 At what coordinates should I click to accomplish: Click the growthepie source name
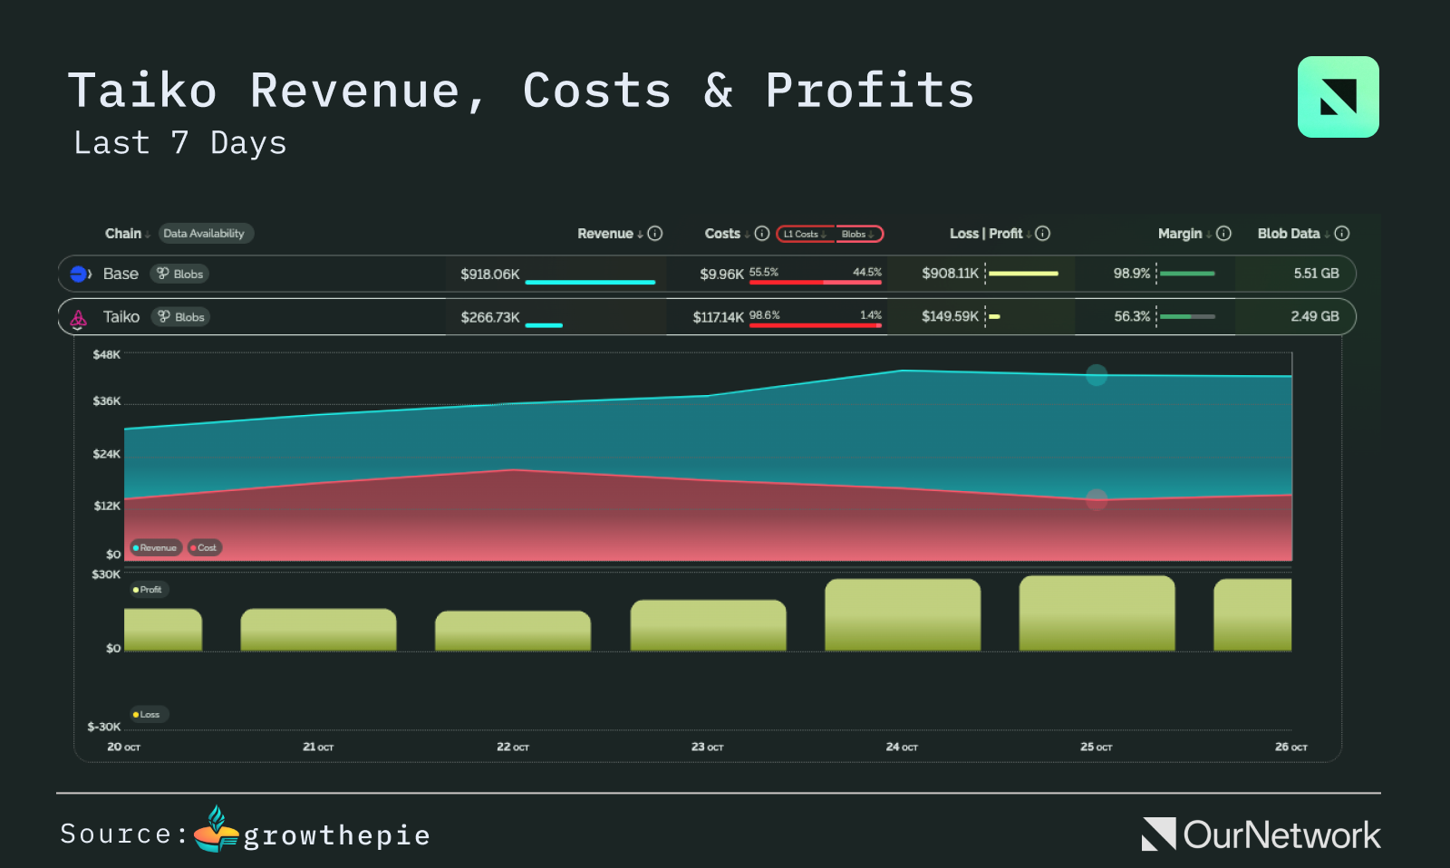tap(336, 835)
